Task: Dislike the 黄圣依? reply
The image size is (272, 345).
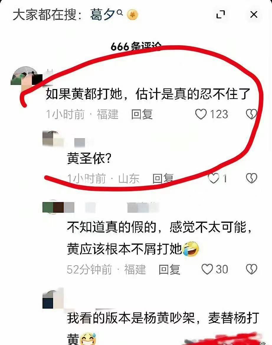Action: click(x=251, y=178)
